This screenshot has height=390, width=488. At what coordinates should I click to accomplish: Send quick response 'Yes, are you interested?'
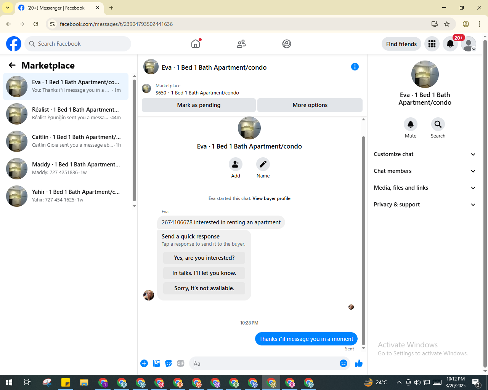pyautogui.click(x=204, y=258)
